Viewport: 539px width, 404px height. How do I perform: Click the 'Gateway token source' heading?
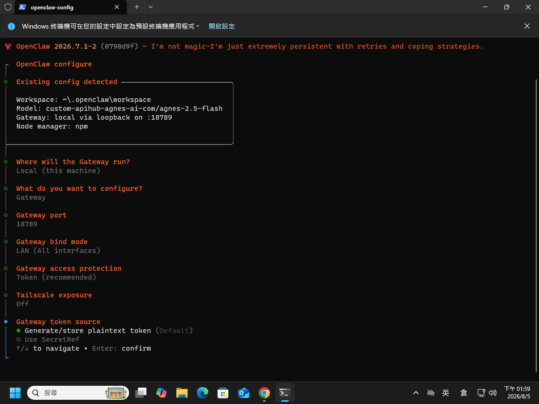point(58,322)
